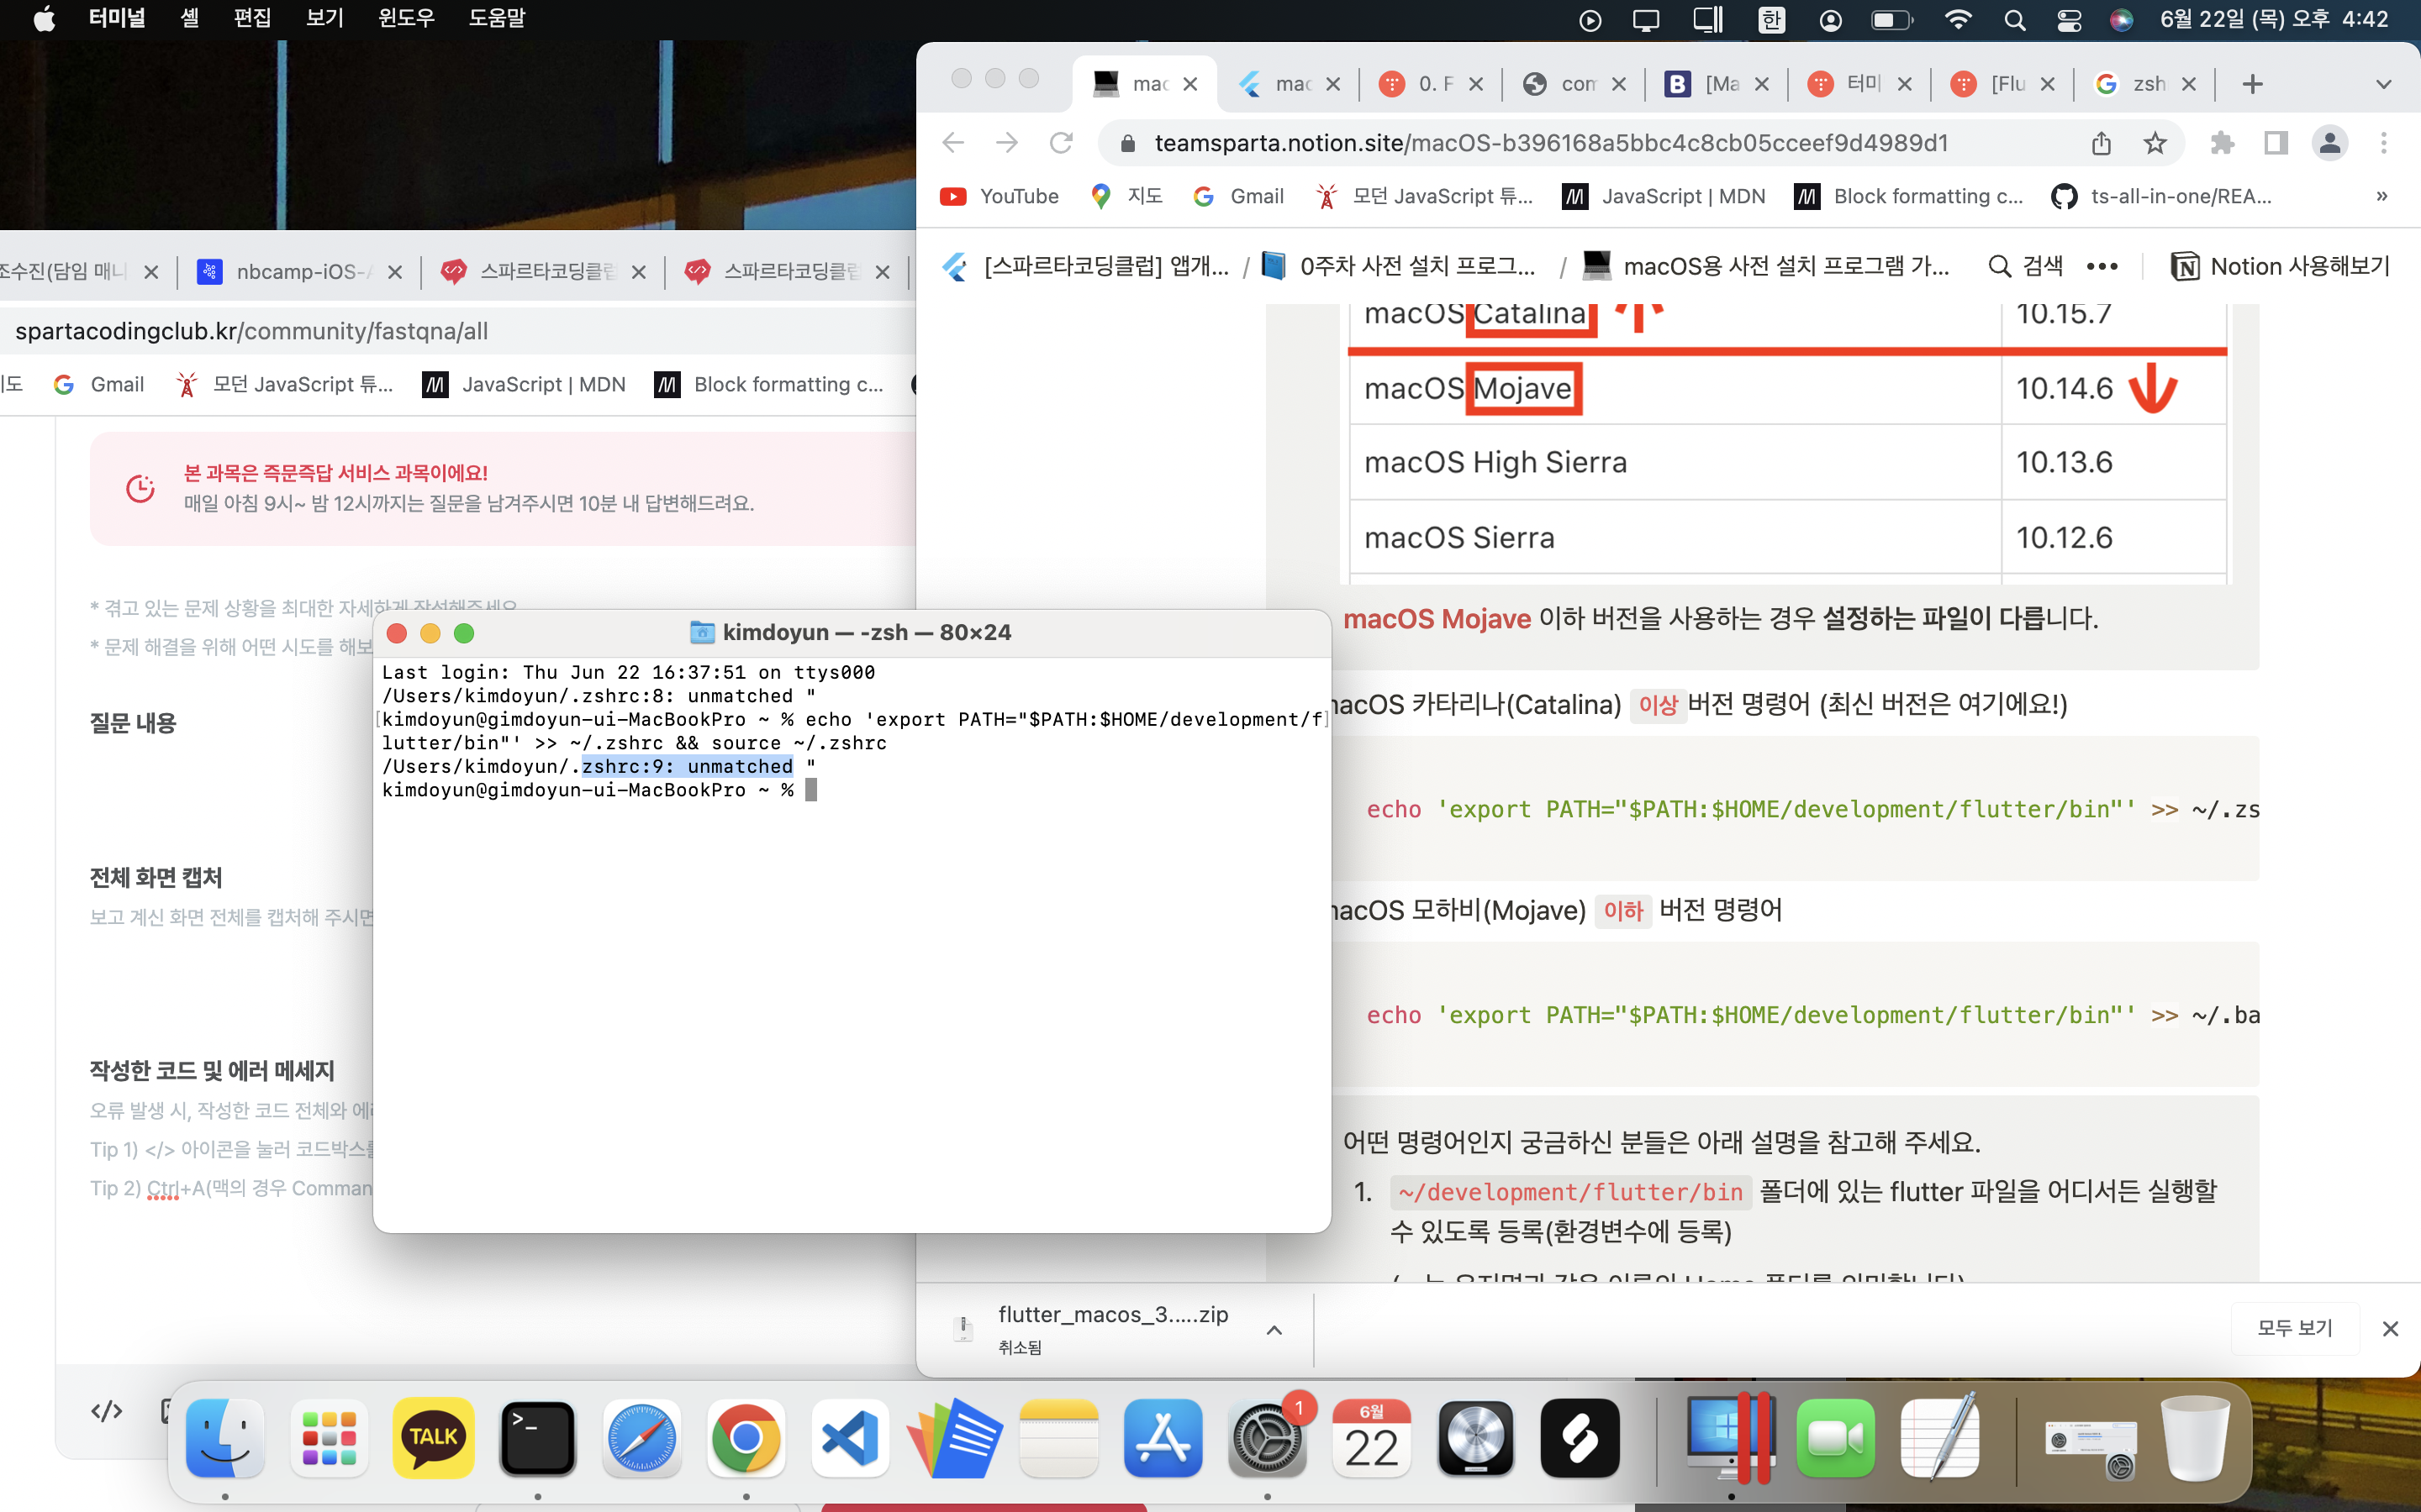Click code block icon in question editor

tap(106, 1411)
